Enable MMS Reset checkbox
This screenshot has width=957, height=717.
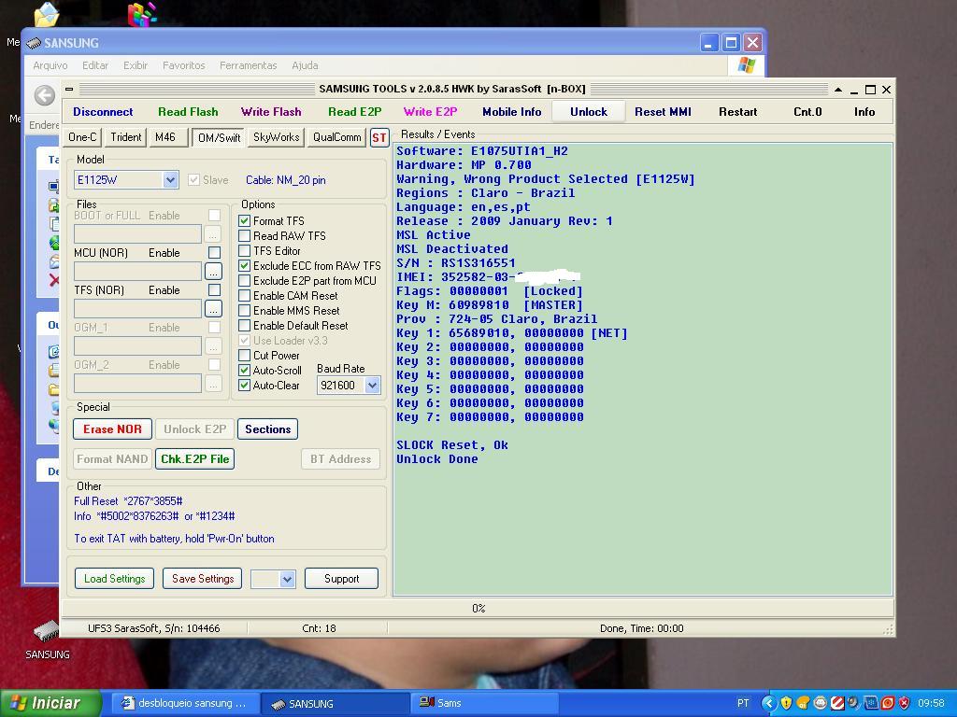click(244, 310)
